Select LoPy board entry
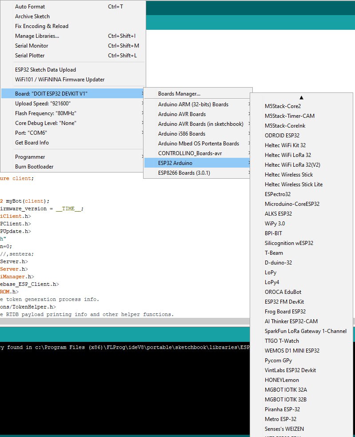This screenshot has width=355, height=437. (x=302, y=272)
